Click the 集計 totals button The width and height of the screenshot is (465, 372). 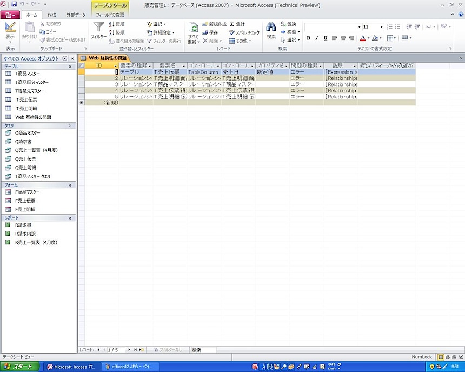point(237,24)
